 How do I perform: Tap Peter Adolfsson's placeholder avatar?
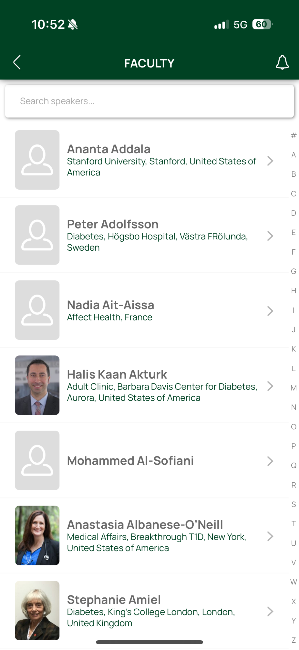[37, 235]
